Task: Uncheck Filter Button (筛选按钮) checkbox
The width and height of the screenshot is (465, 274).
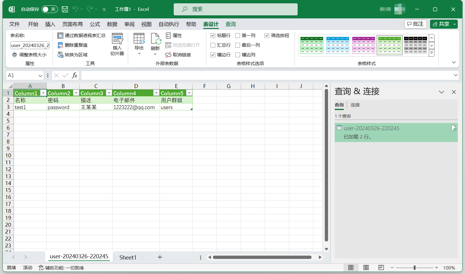Action: (267, 36)
